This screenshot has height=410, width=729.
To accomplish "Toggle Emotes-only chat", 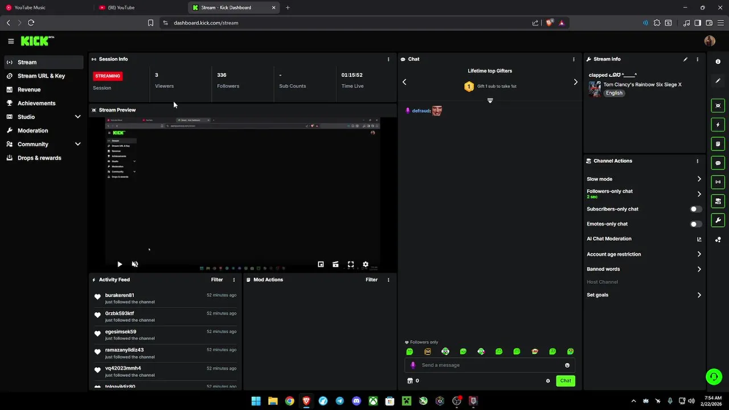I will click(x=696, y=224).
